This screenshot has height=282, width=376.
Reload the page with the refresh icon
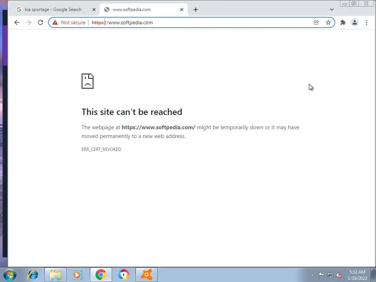[x=40, y=22]
